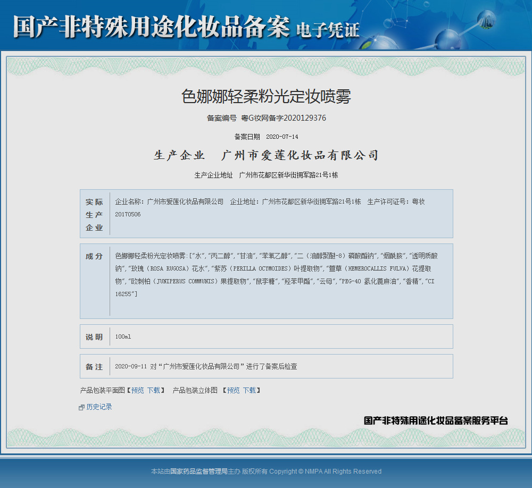Click the 历史记录 link
Image resolution: width=532 pixels, height=488 pixels.
99,407
